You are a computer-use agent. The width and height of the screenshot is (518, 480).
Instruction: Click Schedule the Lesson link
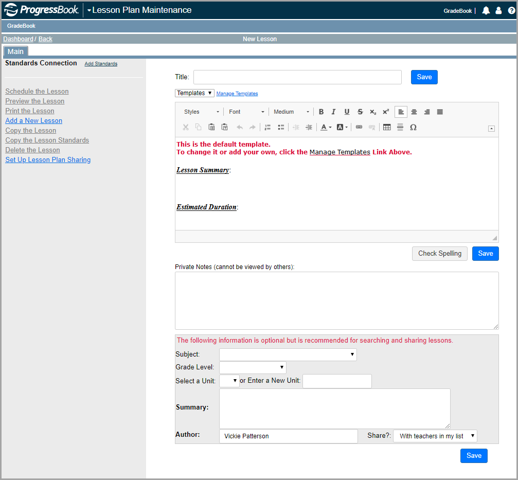coord(37,91)
